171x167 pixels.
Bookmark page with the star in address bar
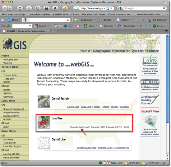[x=108, y=8]
